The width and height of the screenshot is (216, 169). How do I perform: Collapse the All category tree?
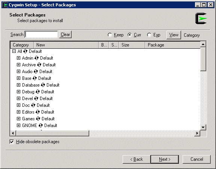tap(14, 51)
